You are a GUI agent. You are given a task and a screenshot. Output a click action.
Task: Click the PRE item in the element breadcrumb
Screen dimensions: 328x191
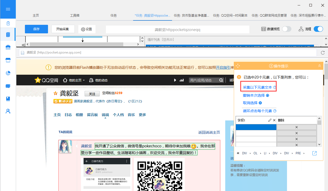pos(298,153)
